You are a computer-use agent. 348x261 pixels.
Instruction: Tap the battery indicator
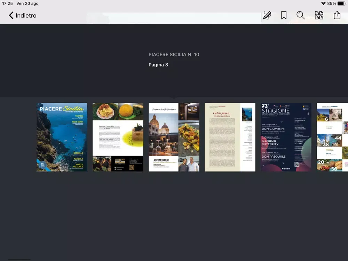(x=341, y=3)
